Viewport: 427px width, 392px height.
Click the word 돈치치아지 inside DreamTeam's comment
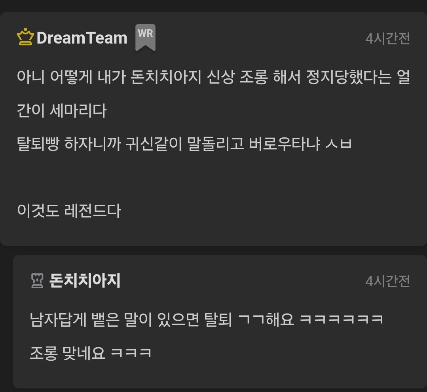click(x=166, y=77)
